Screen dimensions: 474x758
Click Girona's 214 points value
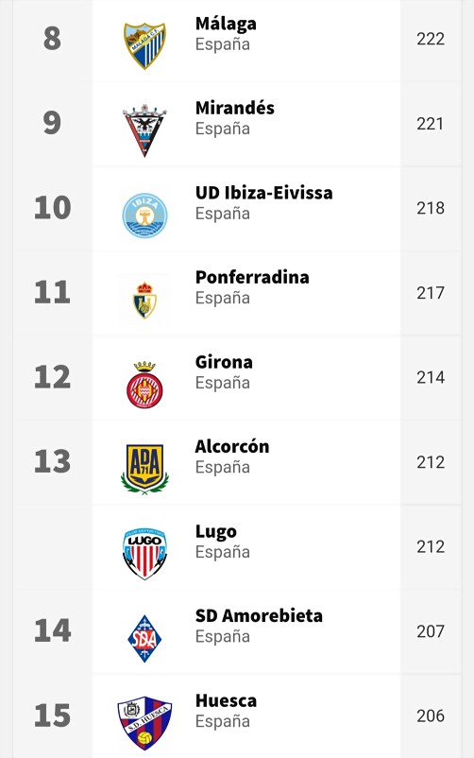click(431, 377)
